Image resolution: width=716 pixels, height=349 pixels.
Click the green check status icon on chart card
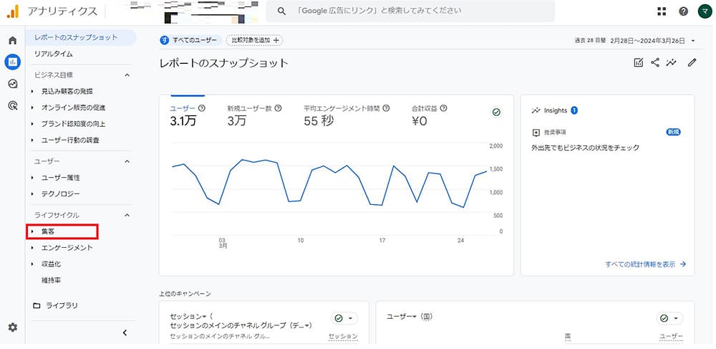pyautogui.click(x=496, y=112)
